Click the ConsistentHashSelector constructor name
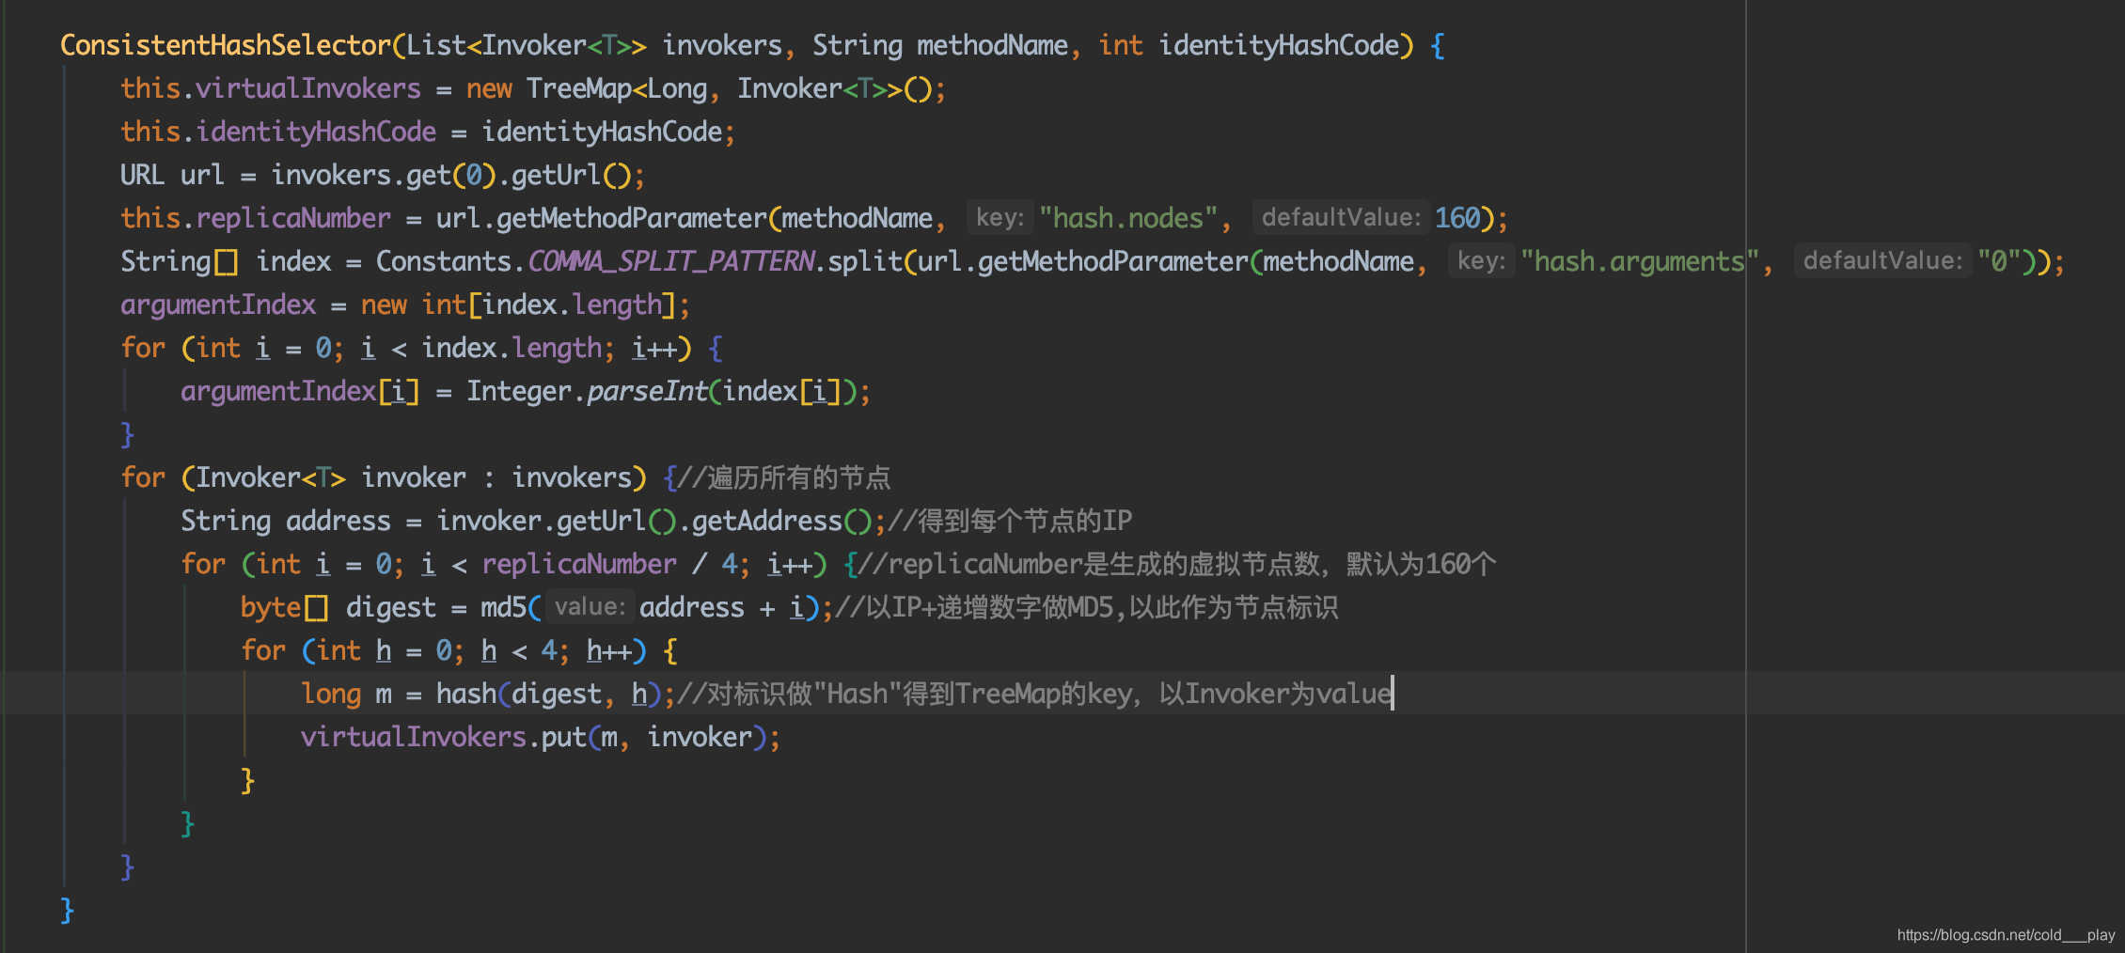2125x953 pixels. pyautogui.click(x=226, y=45)
